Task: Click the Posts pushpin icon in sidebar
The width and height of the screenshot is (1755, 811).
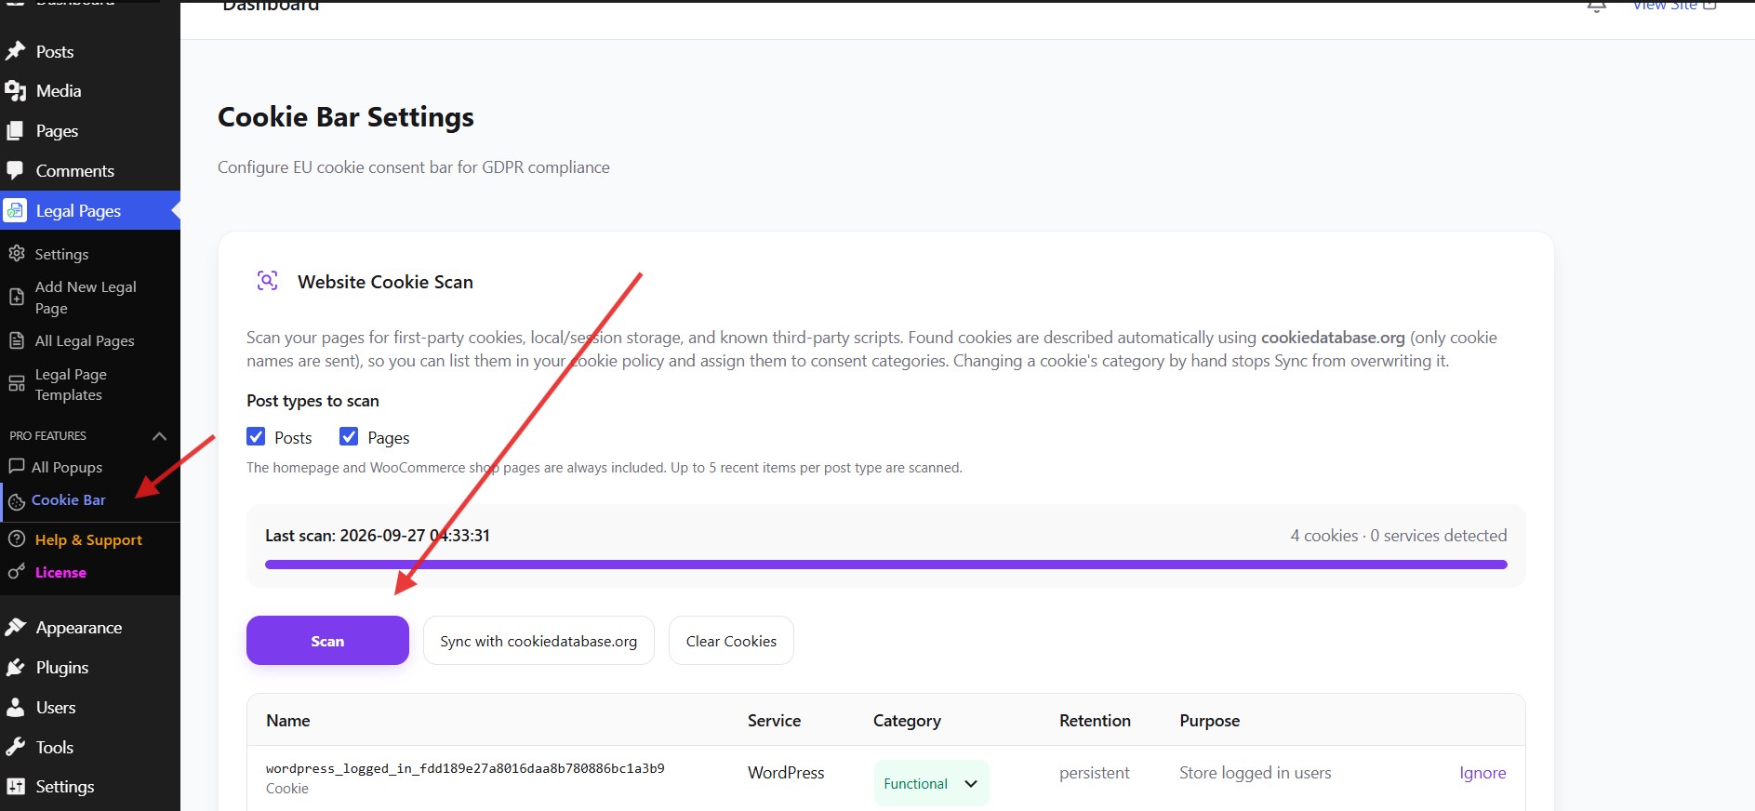Action: coord(15,51)
